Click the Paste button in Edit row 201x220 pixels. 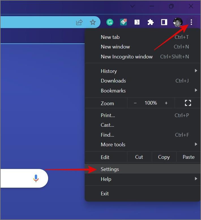[x=189, y=157]
